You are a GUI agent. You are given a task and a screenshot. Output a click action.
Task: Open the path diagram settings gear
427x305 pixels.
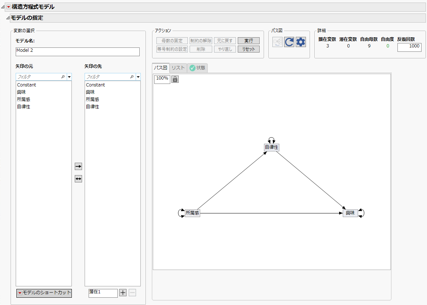pos(300,42)
